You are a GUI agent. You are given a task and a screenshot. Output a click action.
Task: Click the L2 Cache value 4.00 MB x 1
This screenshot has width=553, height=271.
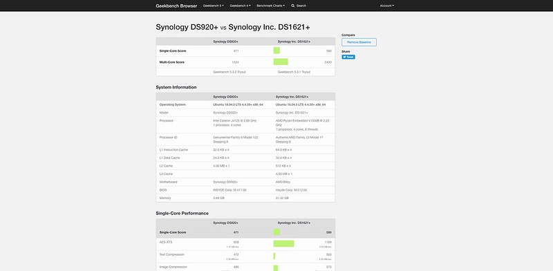tap(221, 166)
